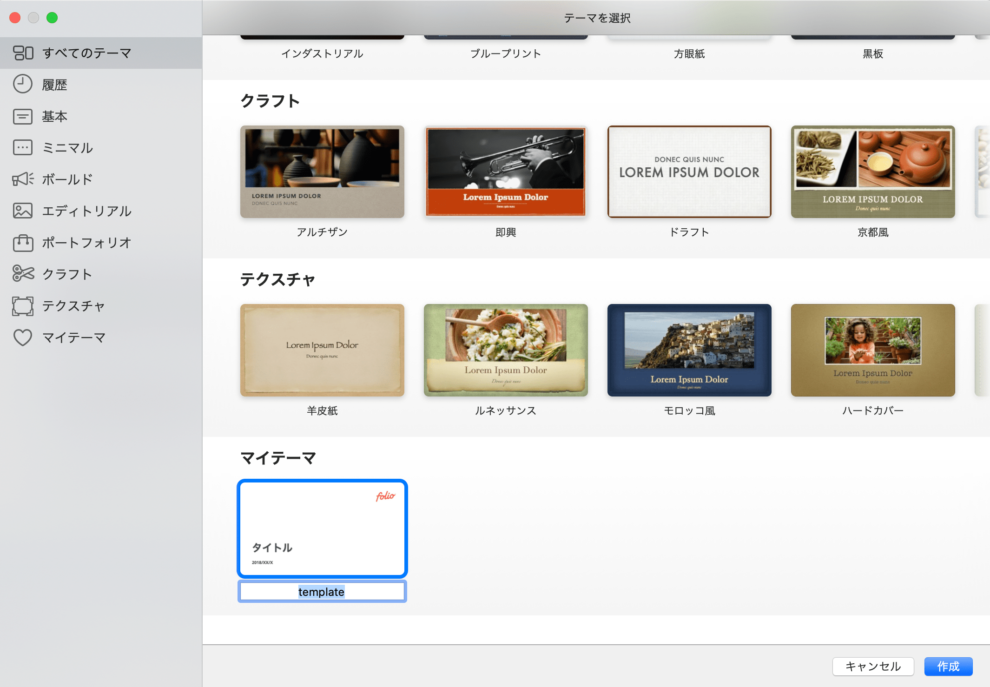The height and width of the screenshot is (687, 990).
Task: Click the クラフト scissors icon
Action: point(23,273)
